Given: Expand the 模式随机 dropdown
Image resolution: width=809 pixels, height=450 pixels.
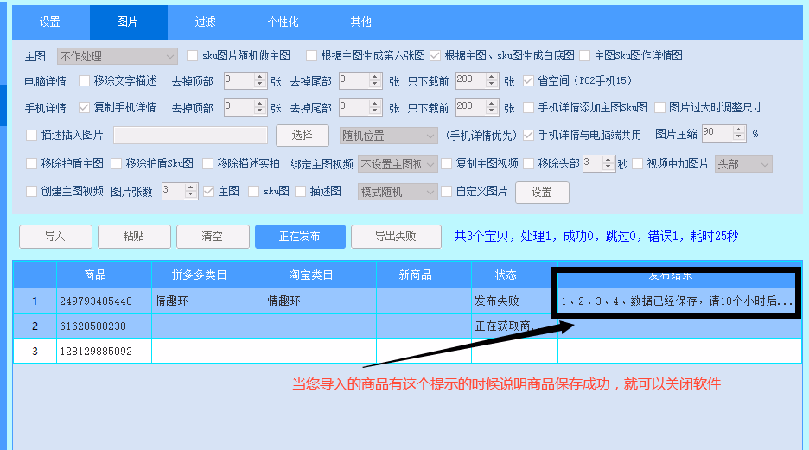Looking at the screenshot, I should (398, 192).
